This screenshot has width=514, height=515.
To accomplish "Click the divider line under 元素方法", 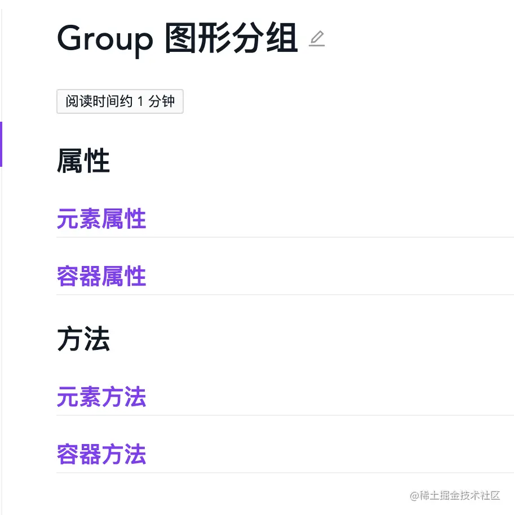I will coord(285,415).
